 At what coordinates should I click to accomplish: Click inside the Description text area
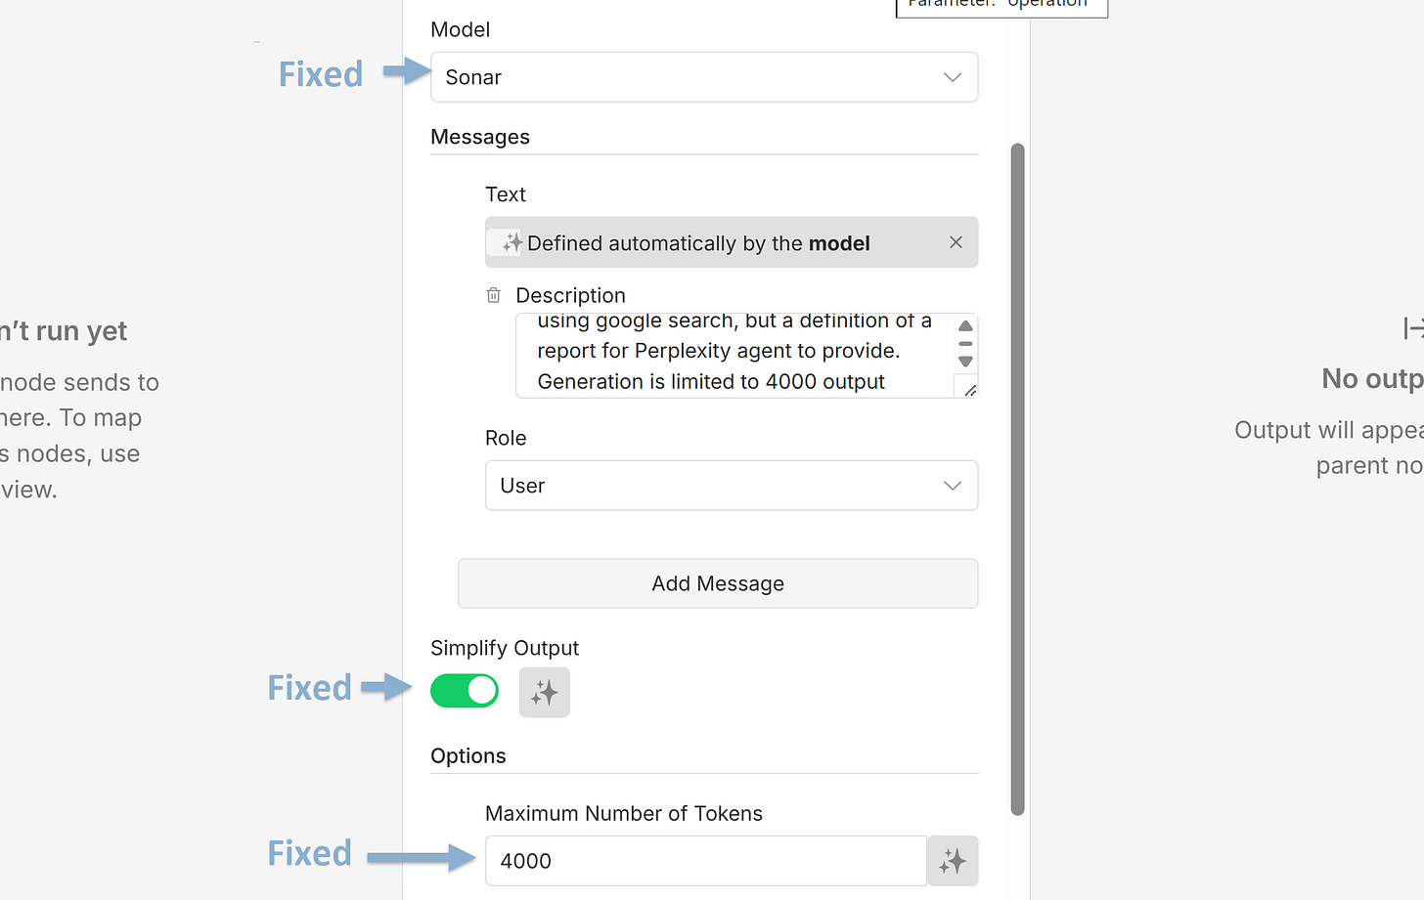click(x=734, y=352)
